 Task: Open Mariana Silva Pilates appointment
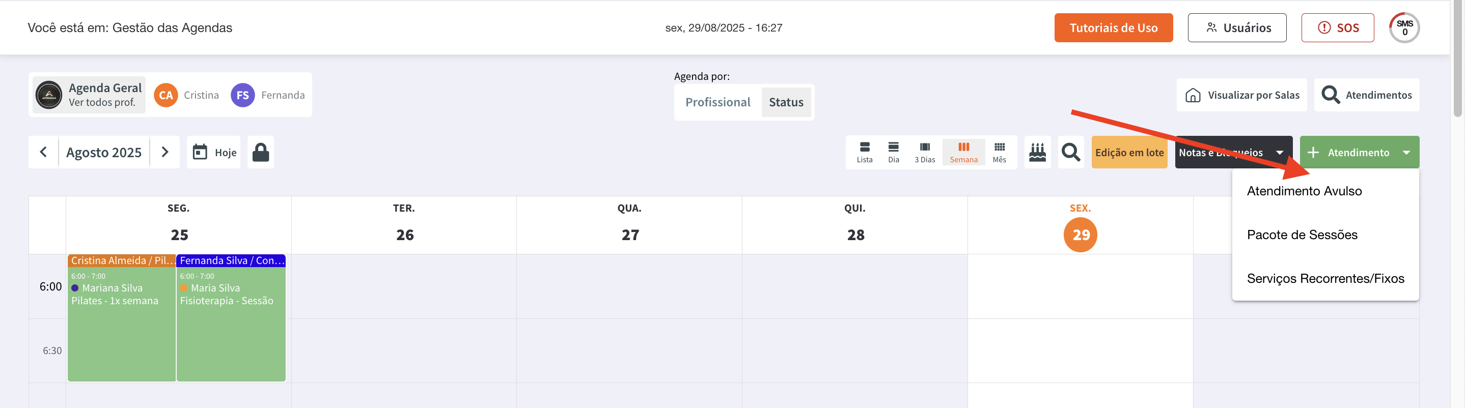click(x=121, y=318)
